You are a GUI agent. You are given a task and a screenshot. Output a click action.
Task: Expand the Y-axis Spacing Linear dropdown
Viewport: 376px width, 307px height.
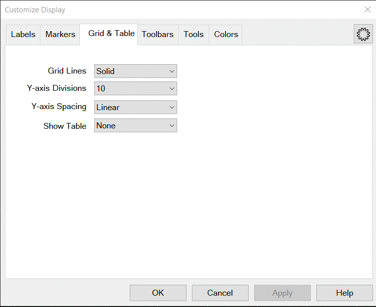135,107
